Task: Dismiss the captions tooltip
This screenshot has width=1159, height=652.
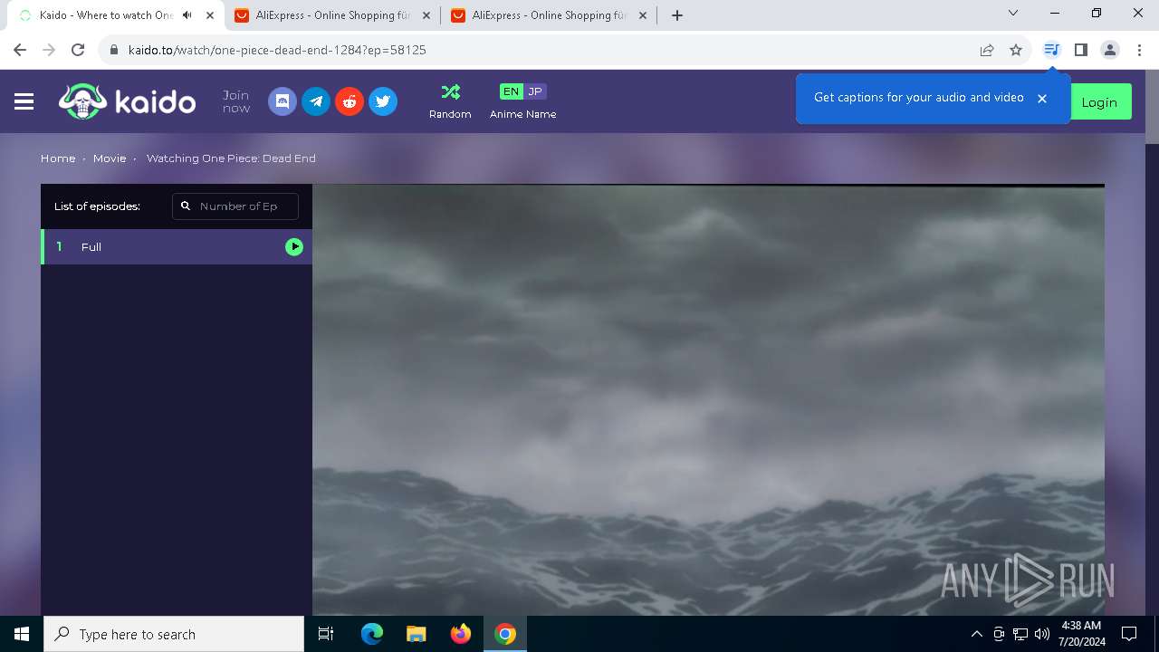Action: pyautogui.click(x=1042, y=99)
